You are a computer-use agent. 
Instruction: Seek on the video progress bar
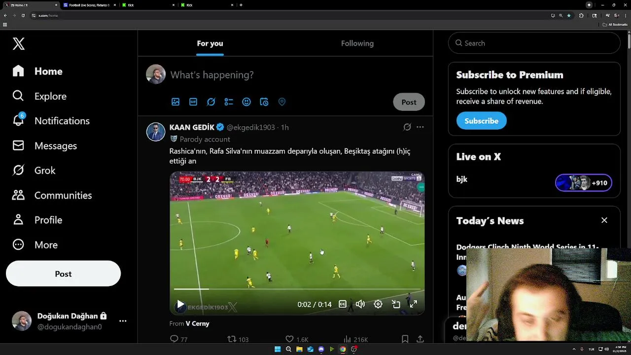297,289
